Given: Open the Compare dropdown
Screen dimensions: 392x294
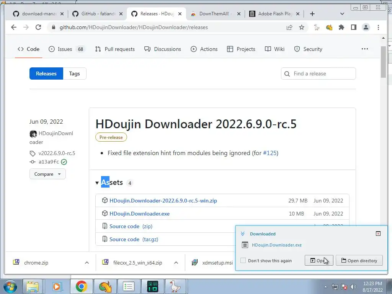Looking at the screenshot, I should (x=47, y=174).
